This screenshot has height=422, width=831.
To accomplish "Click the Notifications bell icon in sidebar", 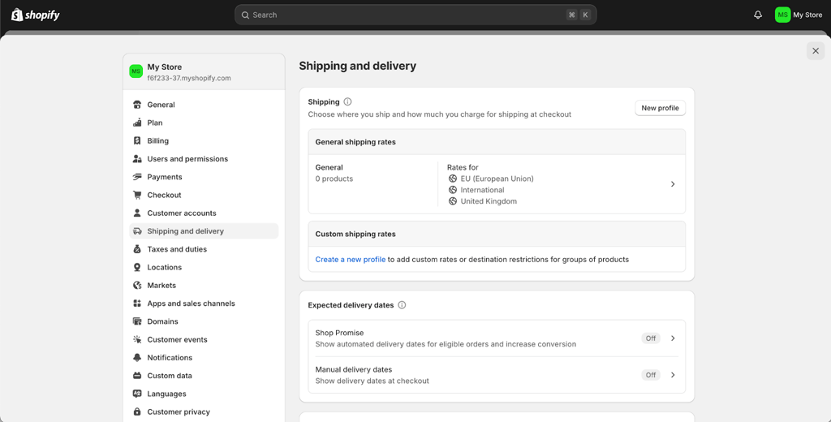I will tap(137, 357).
